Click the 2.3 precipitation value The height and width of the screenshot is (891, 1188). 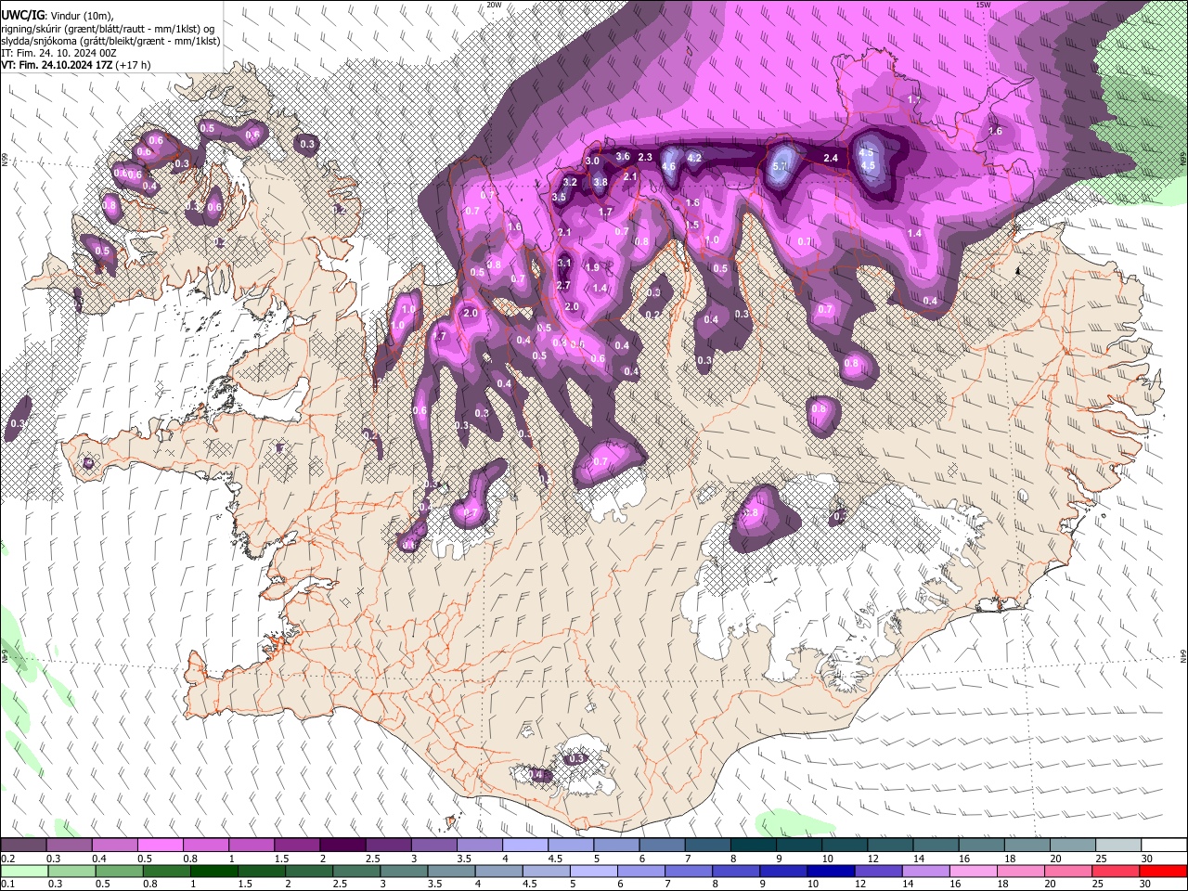646,158
